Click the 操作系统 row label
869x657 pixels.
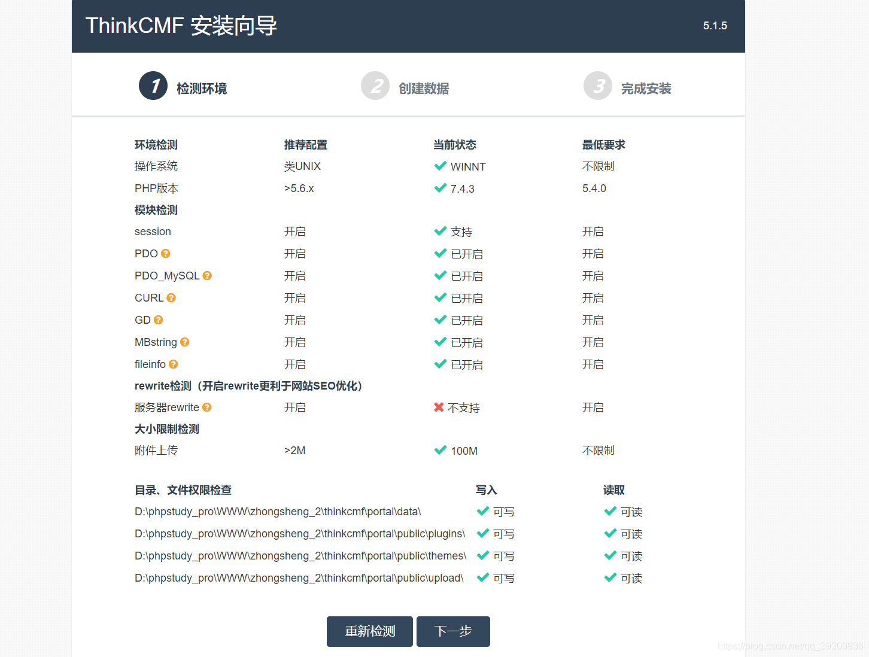point(156,166)
